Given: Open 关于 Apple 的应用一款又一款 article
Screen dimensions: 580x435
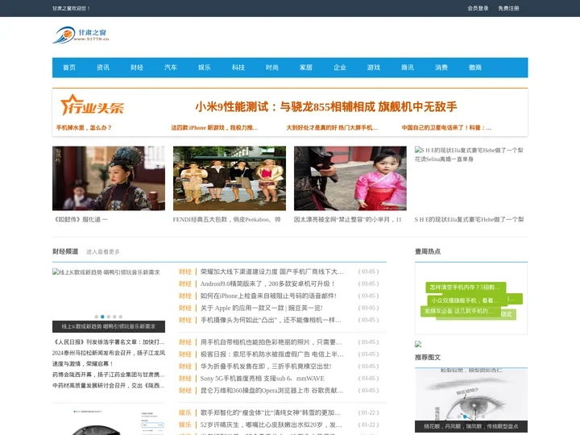Looking at the screenshot, I should (262, 308).
